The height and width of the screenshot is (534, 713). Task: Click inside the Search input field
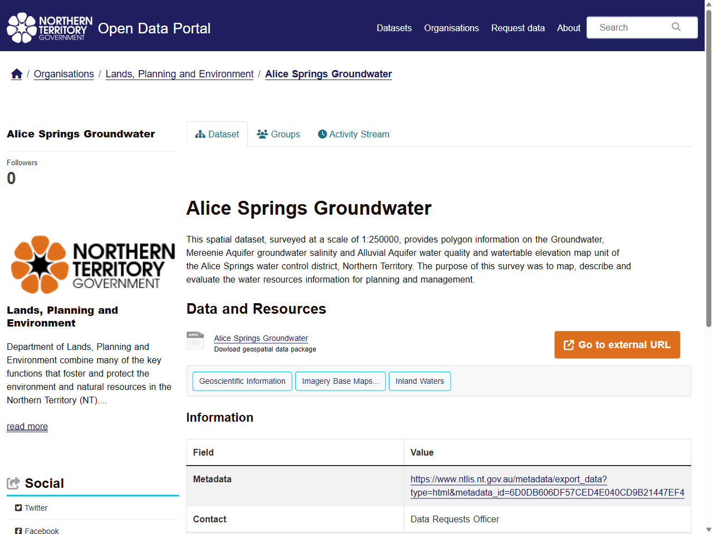click(x=629, y=27)
